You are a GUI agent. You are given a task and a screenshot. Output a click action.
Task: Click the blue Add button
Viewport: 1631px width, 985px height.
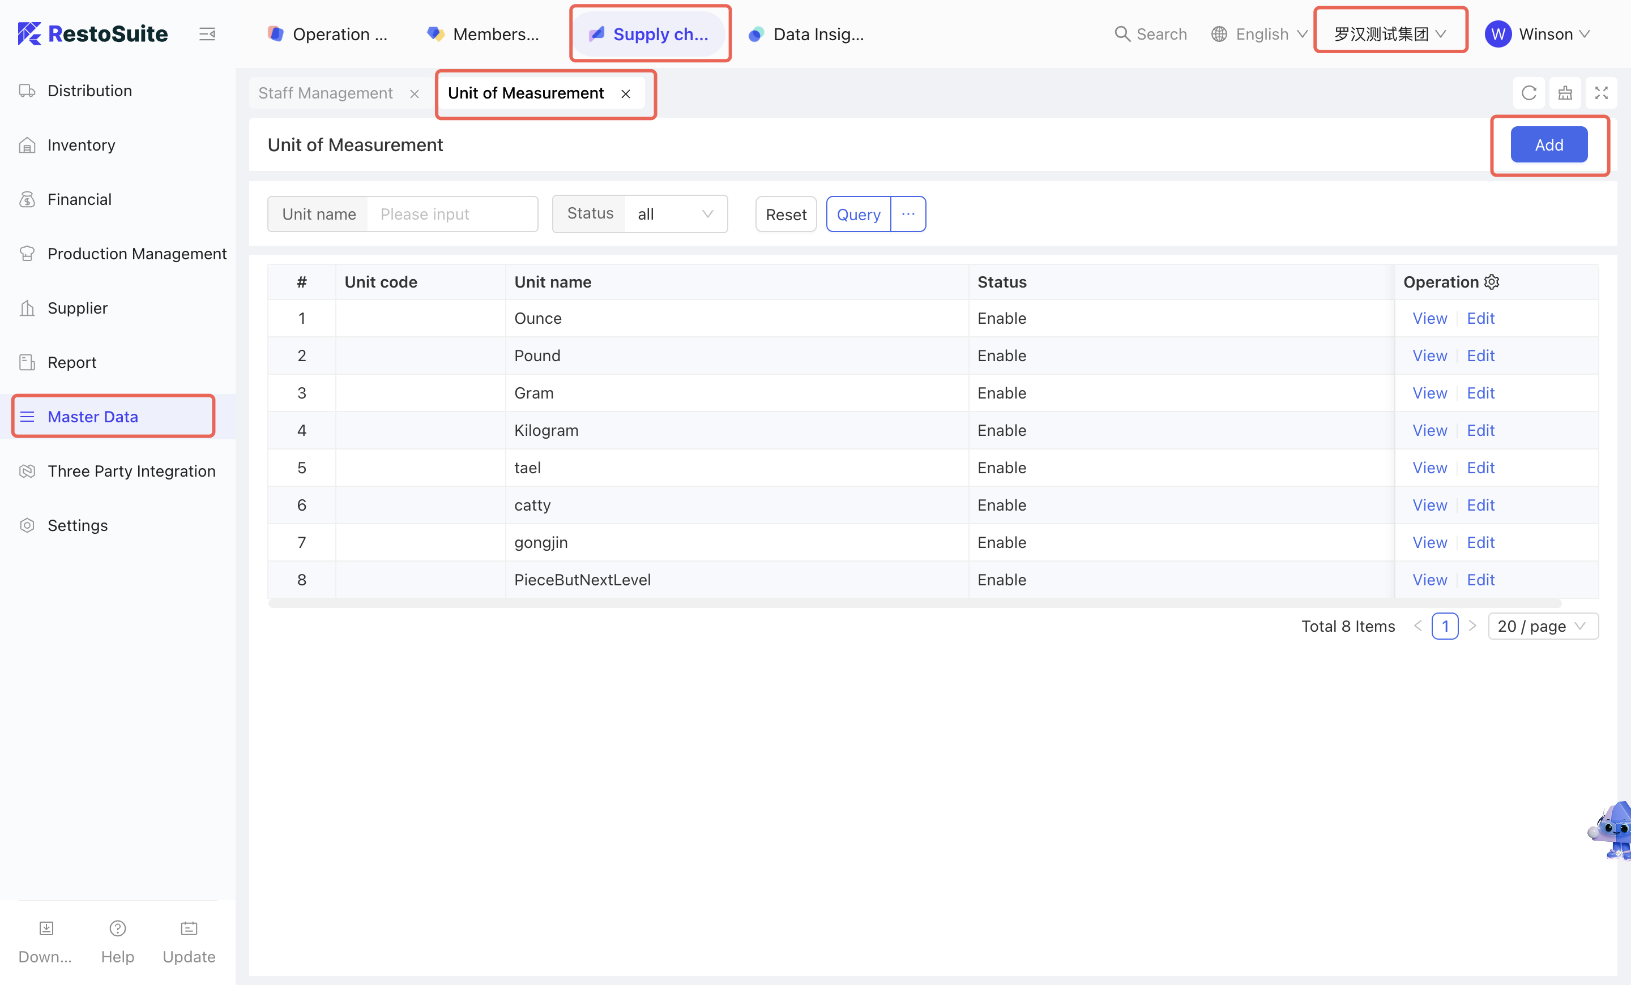tap(1548, 145)
